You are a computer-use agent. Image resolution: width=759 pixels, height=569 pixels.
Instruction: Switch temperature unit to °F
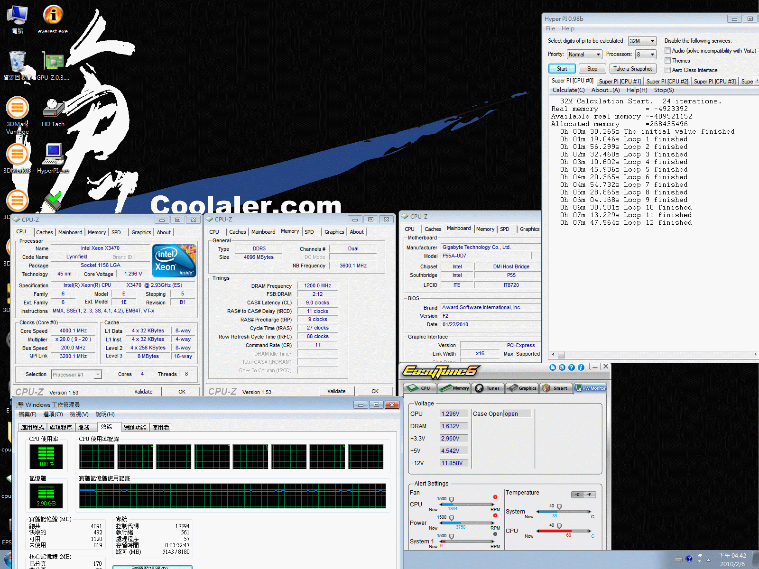590,495
